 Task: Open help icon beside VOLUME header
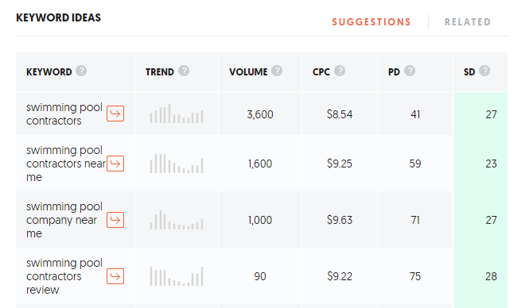click(277, 71)
